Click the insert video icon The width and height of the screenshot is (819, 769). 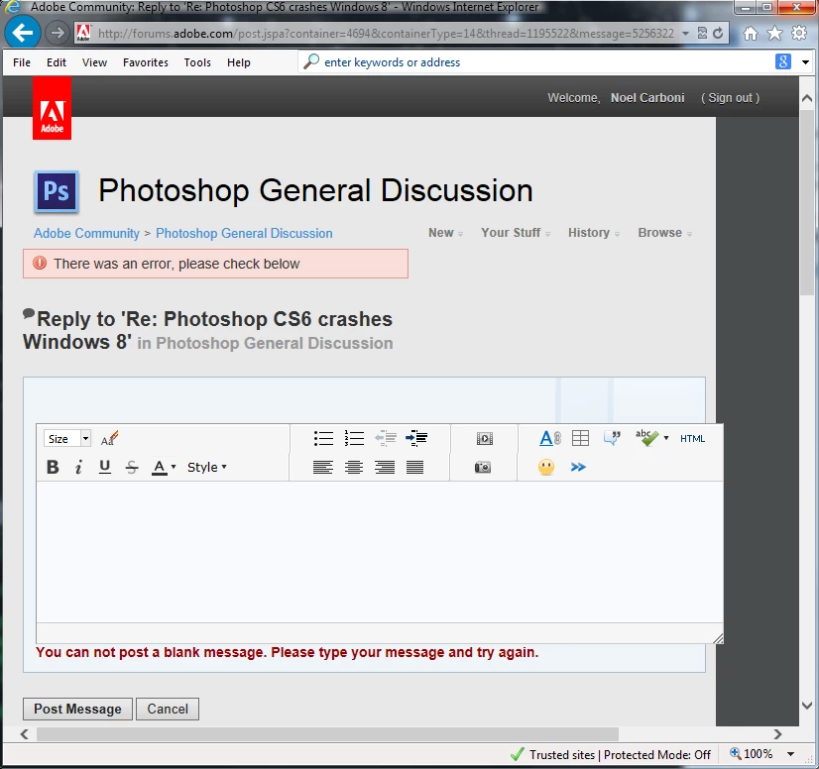click(x=484, y=439)
